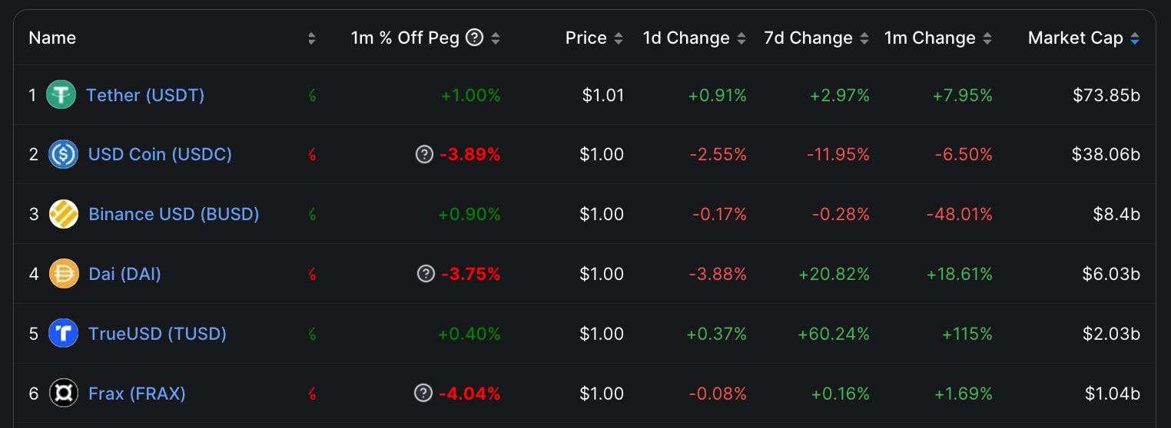Click the Binance USD logo icon

tap(63, 214)
